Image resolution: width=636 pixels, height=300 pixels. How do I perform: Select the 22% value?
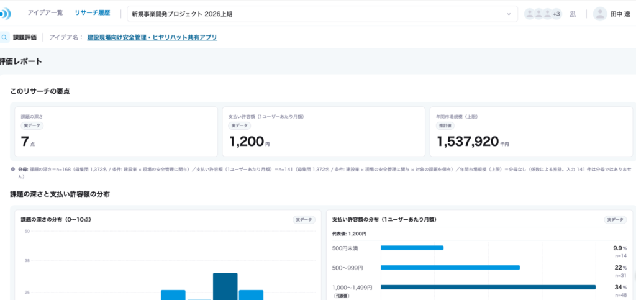pyautogui.click(x=620, y=268)
